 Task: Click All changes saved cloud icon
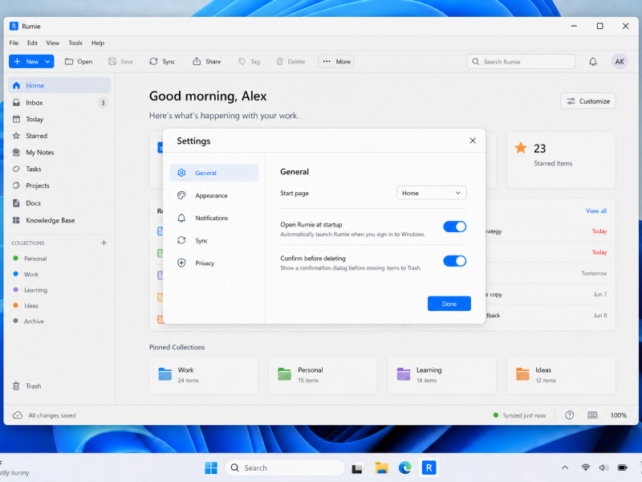pyautogui.click(x=18, y=415)
